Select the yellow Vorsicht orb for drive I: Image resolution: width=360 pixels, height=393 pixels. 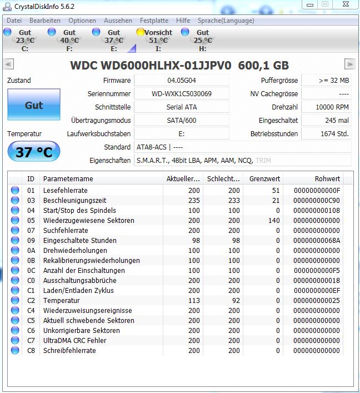[141, 32]
